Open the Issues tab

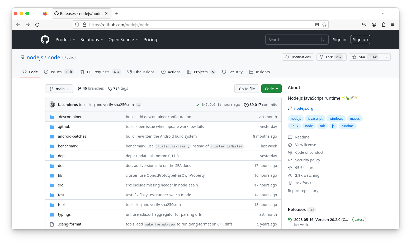(x=59, y=72)
